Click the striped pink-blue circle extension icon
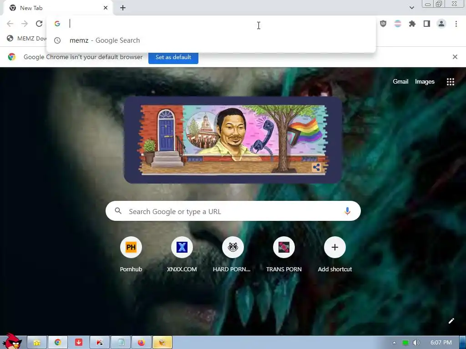The width and height of the screenshot is (466, 349). point(398,24)
